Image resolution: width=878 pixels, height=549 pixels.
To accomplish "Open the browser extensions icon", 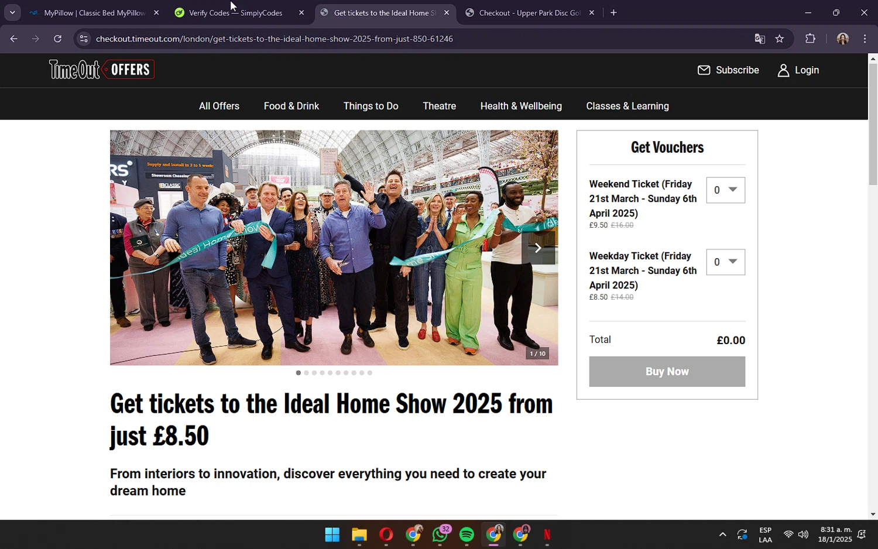I will 810,39.
